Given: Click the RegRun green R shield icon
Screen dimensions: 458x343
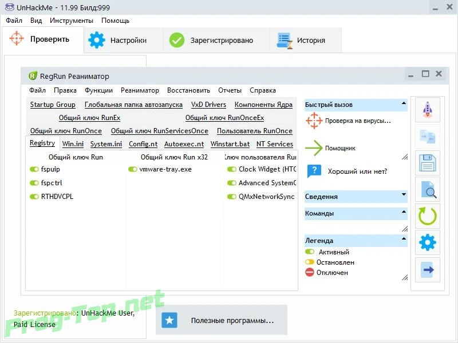Looking at the screenshot, I should coord(33,76).
